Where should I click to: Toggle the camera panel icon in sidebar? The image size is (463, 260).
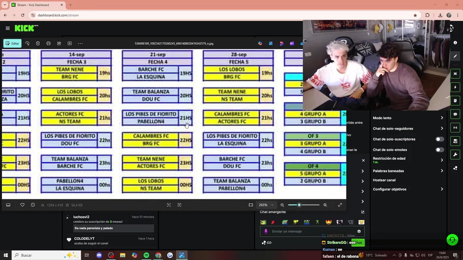(455, 141)
